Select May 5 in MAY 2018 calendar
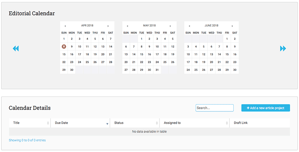Screen dimensions: 299x152 click(x=173, y=39)
